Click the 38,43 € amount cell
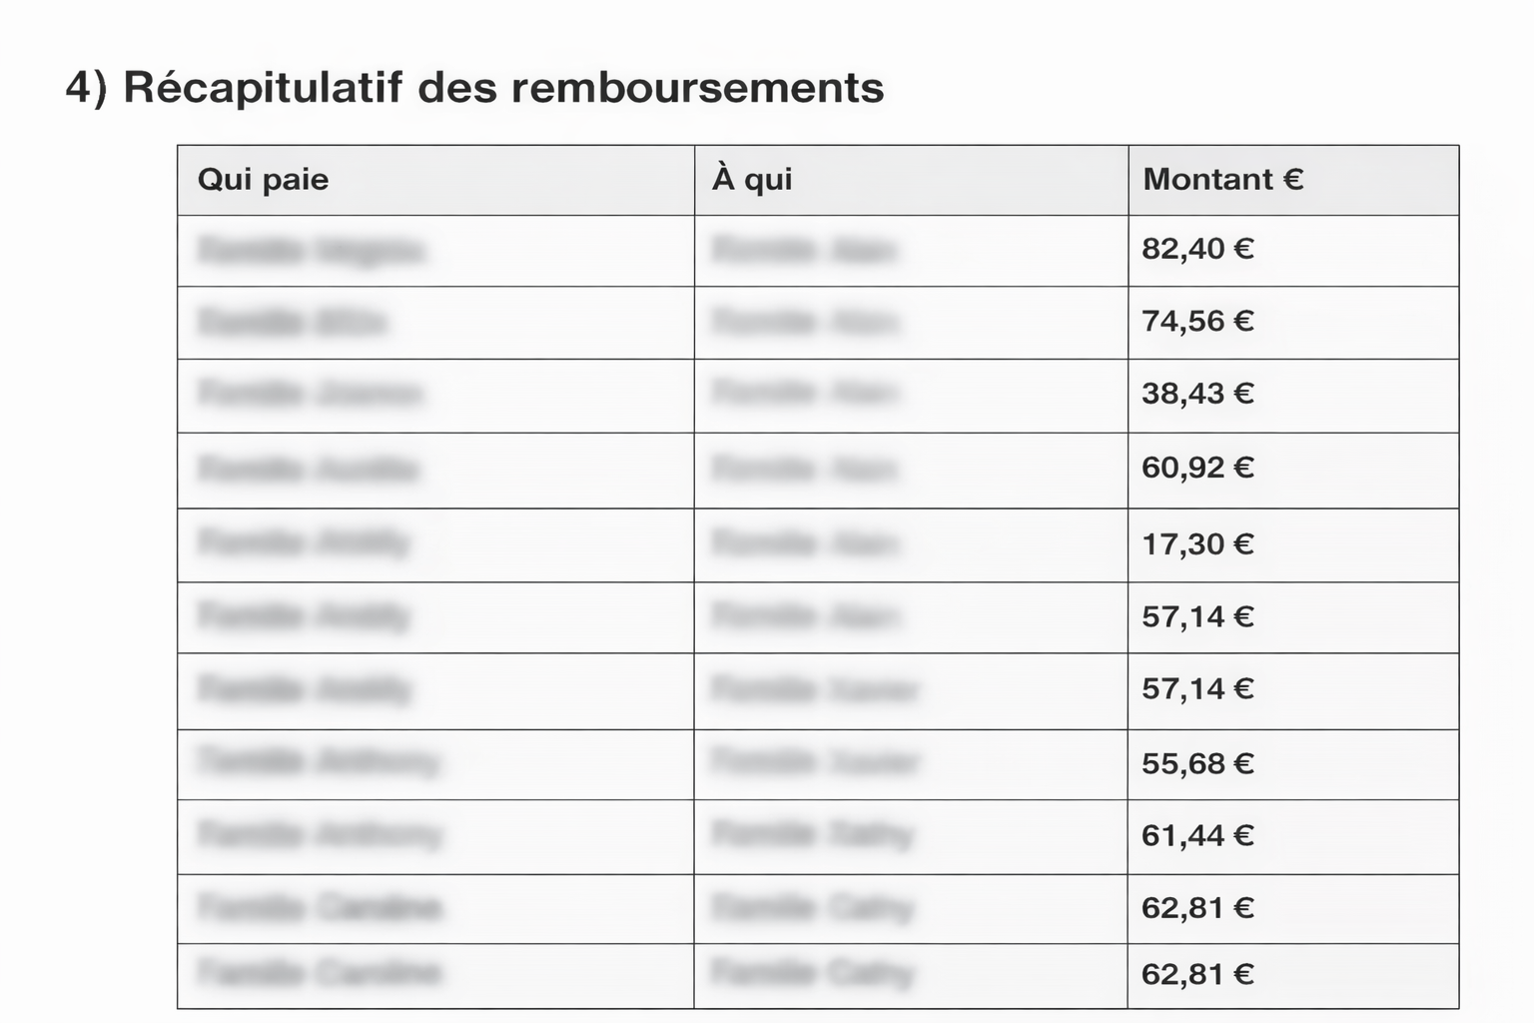The height and width of the screenshot is (1023, 1534). coord(1196,395)
